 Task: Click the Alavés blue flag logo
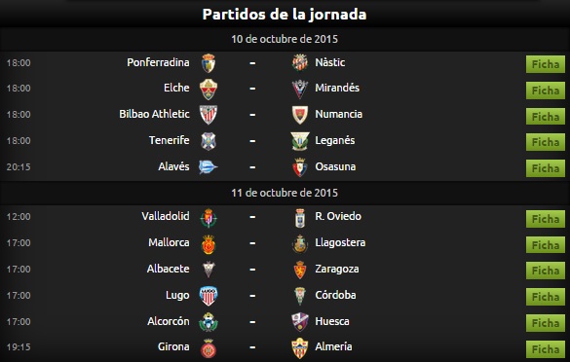point(208,167)
